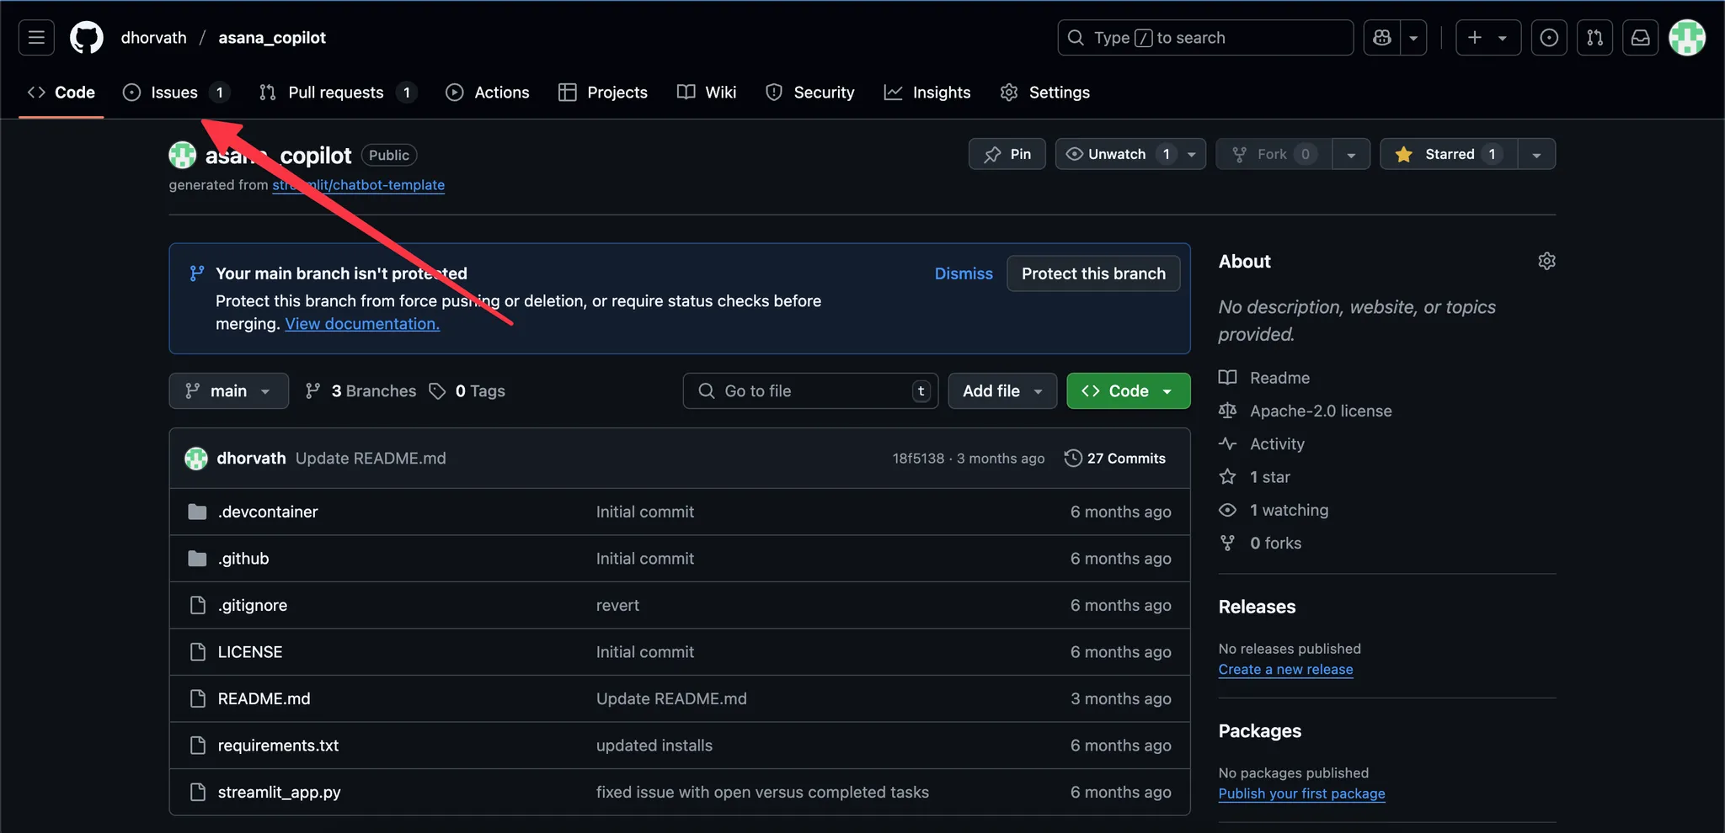Open latest commit Update README.md message
Image resolution: width=1725 pixels, height=833 pixels.
pyautogui.click(x=371, y=459)
